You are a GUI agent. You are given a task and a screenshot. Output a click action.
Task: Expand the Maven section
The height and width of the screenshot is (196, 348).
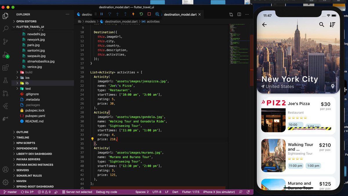pos(21,181)
